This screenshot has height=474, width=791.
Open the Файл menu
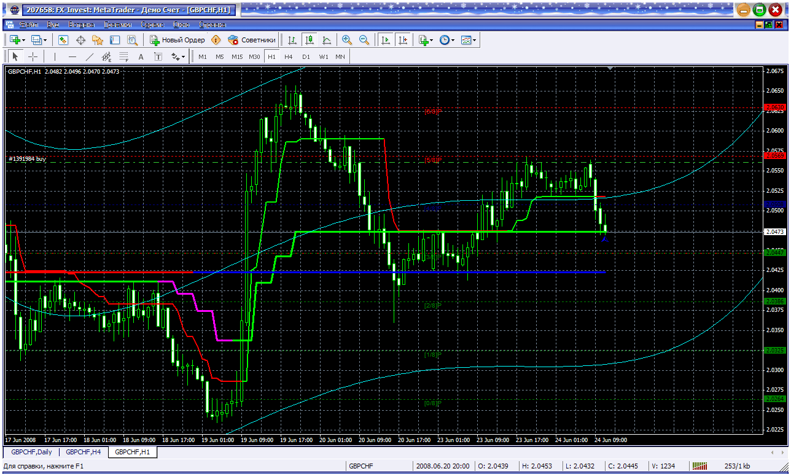point(28,25)
